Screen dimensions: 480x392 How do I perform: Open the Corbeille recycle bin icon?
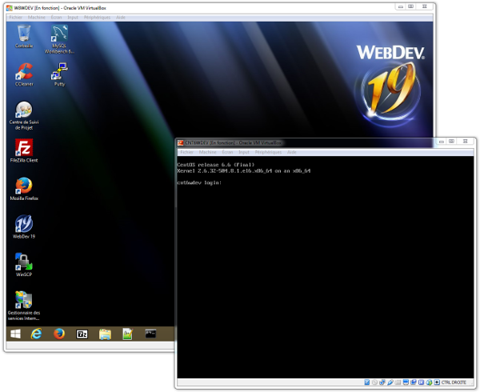pos(24,36)
